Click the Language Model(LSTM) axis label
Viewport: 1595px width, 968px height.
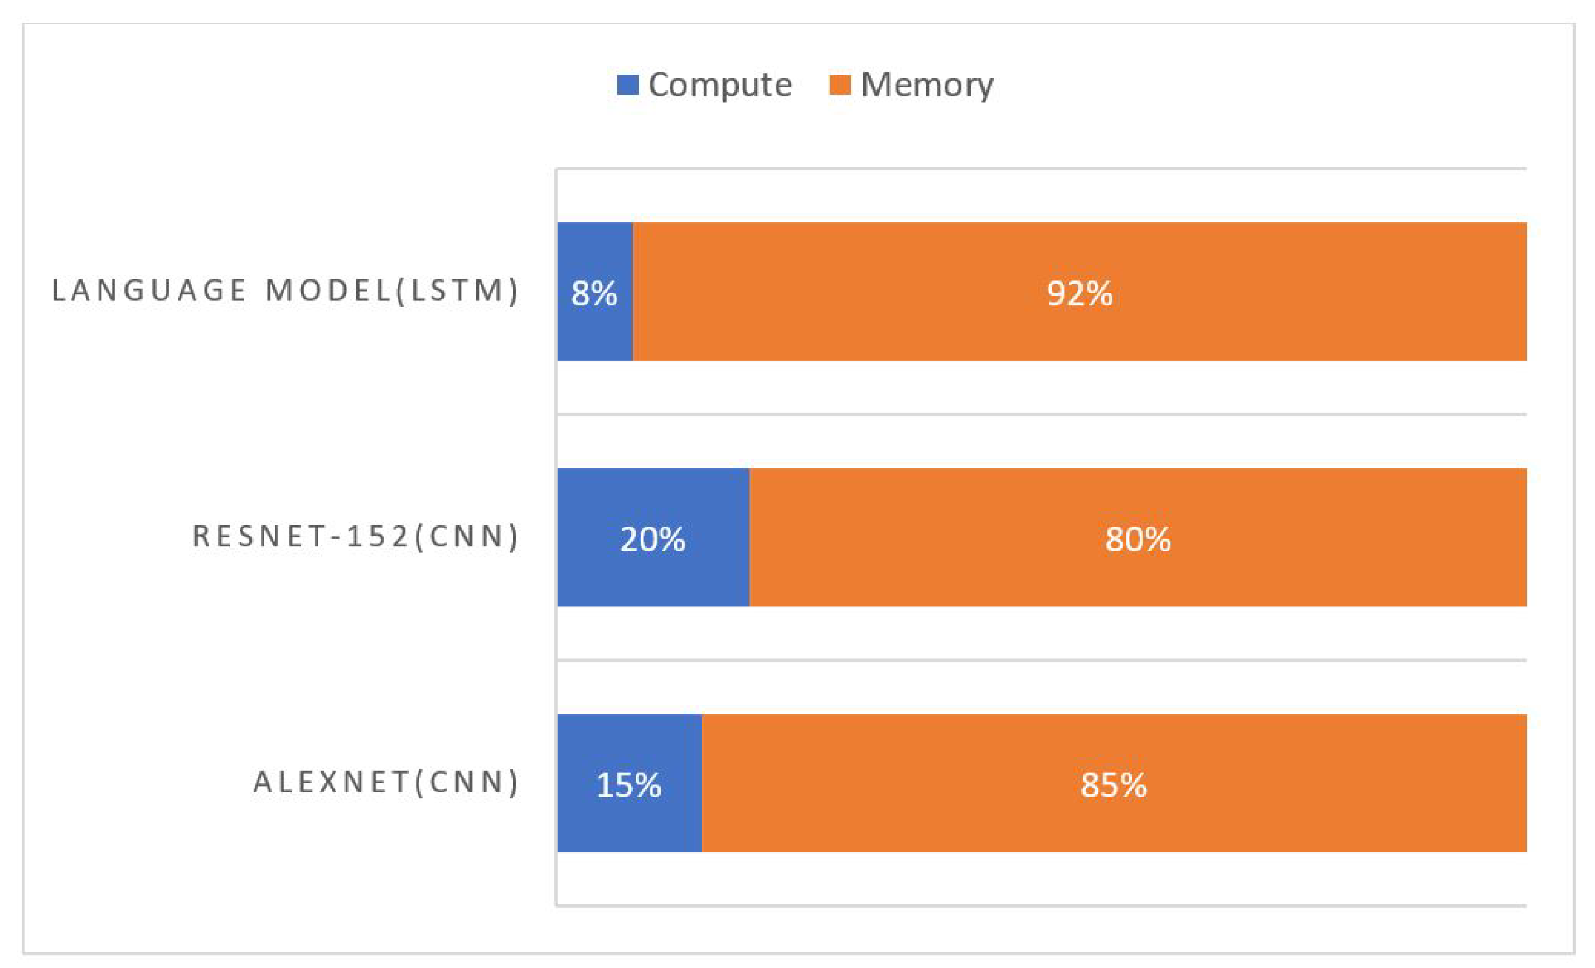[x=285, y=291]
